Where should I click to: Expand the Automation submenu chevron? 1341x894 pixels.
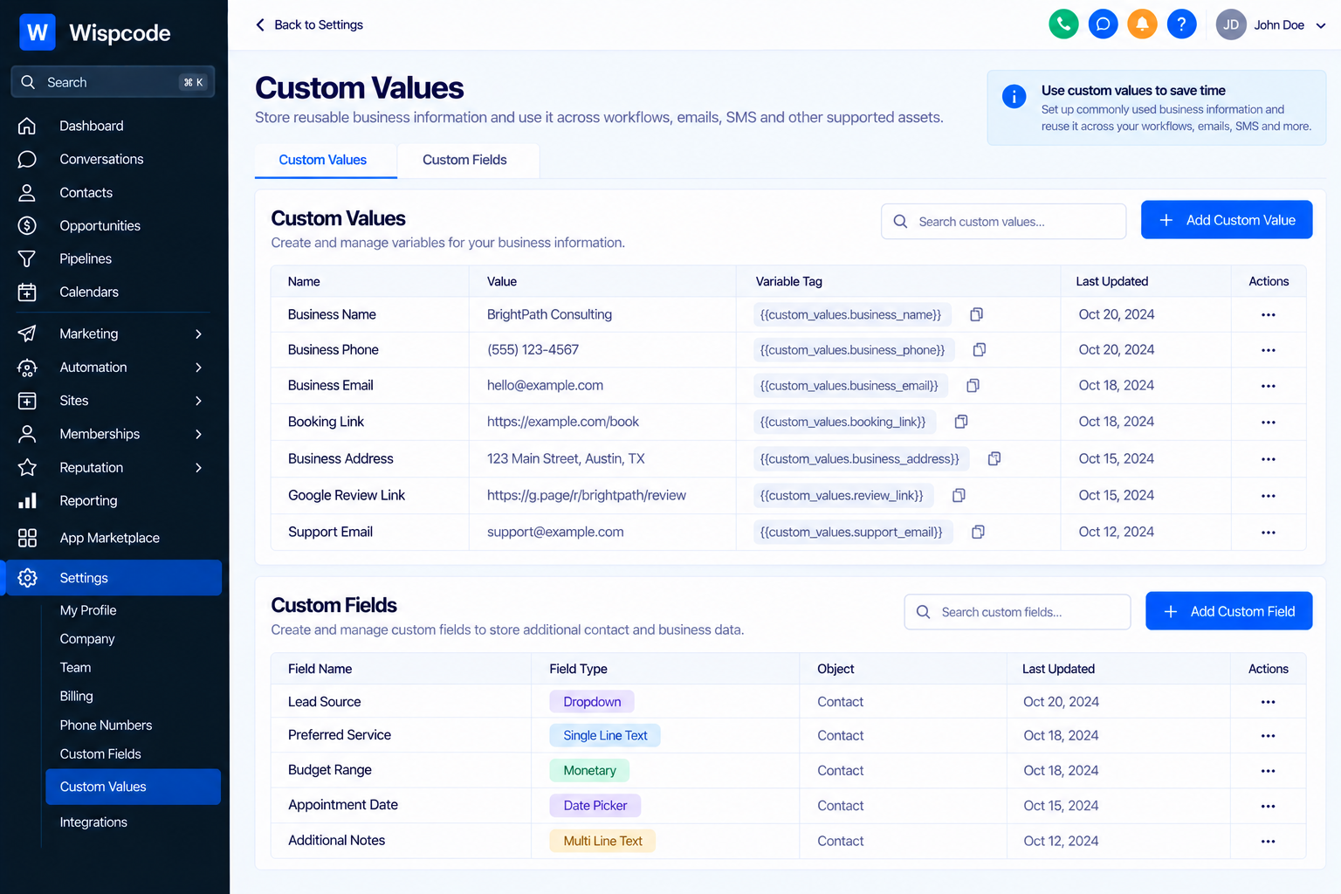point(199,368)
